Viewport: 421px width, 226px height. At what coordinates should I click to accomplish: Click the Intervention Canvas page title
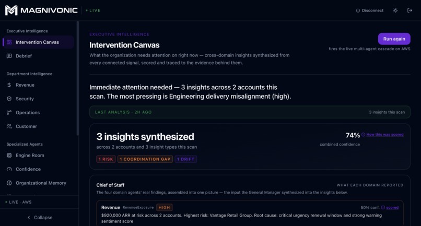pos(124,45)
